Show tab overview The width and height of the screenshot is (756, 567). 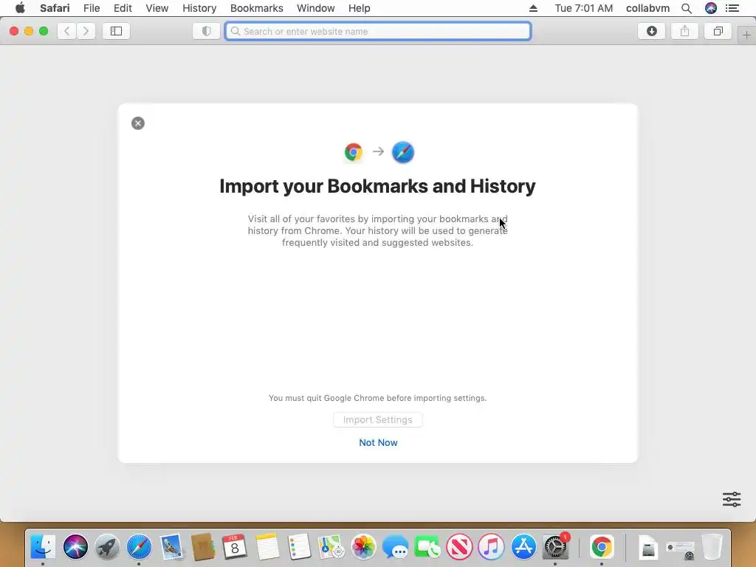click(718, 31)
